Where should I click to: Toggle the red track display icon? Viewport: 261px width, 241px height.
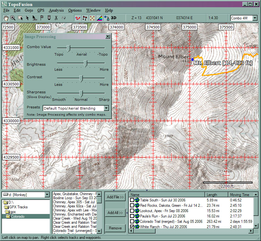77,18
